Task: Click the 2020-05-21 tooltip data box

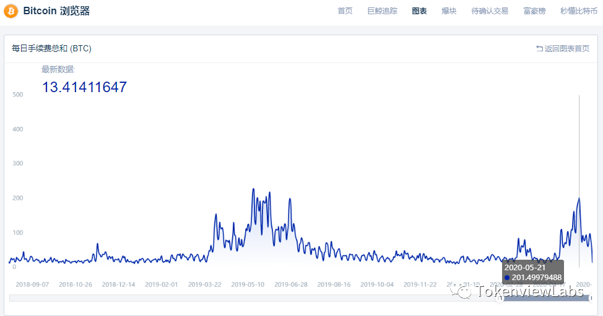Action: coord(532,272)
